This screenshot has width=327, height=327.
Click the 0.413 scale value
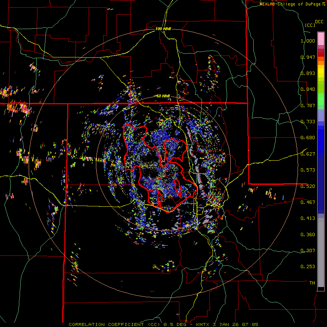308,218
